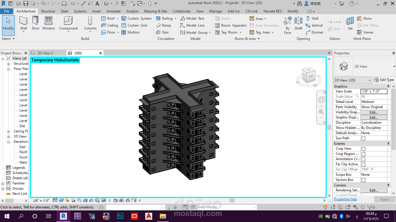Screen dimensions: 396x222
Task: Toggle drag elements on selection icon
Action: click(x=355, y=207)
